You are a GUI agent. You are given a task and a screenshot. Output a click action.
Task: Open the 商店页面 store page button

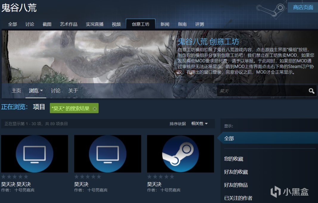pos(303,7)
